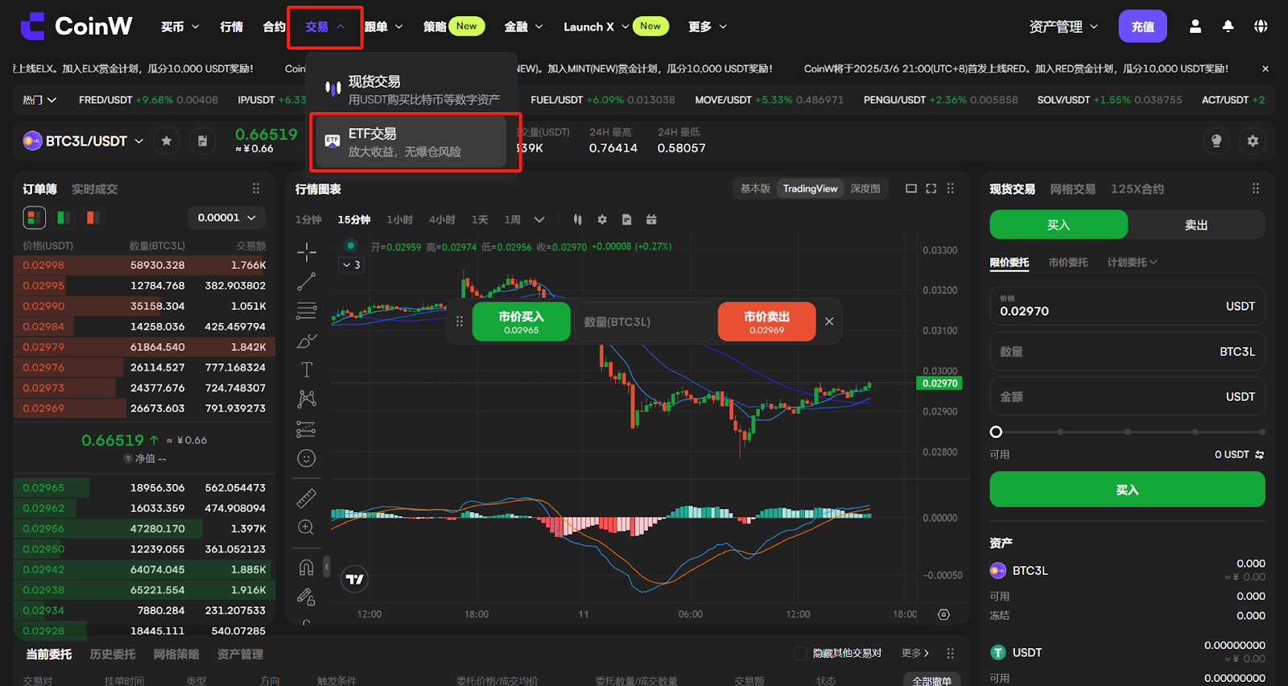Expand the 资产管理 asset management menu
Viewport: 1288px width, 686px height.
pos(1063,27)
